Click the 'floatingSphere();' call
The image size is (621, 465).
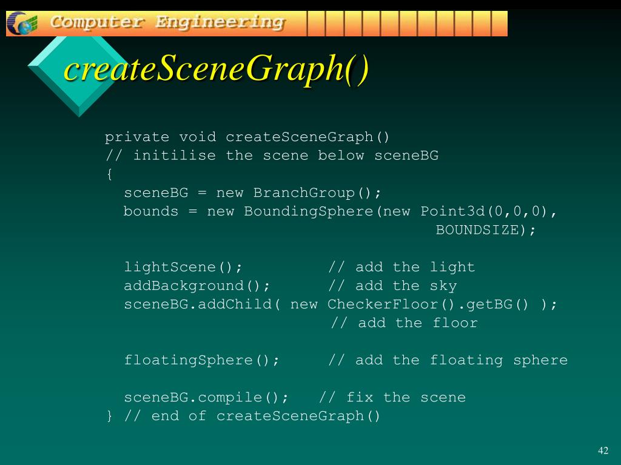[x=201, y=360]
